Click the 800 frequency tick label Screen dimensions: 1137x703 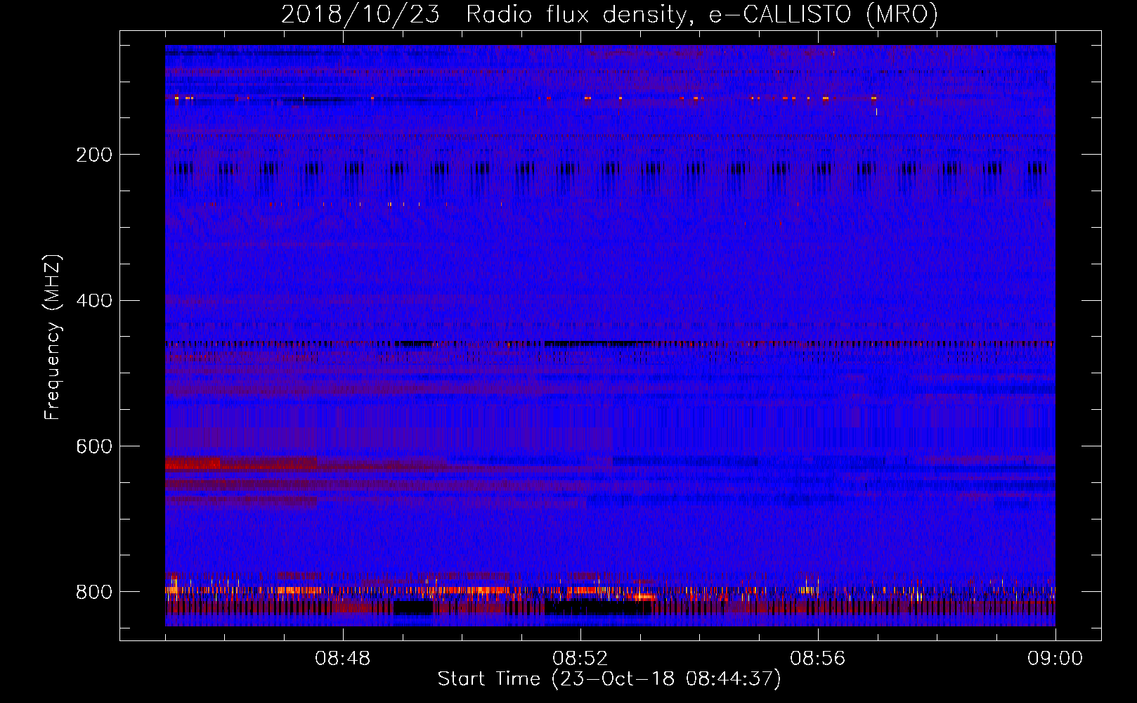(94, 592)
